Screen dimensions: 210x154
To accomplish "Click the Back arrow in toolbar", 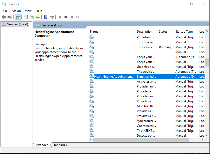I will [4, 17].
